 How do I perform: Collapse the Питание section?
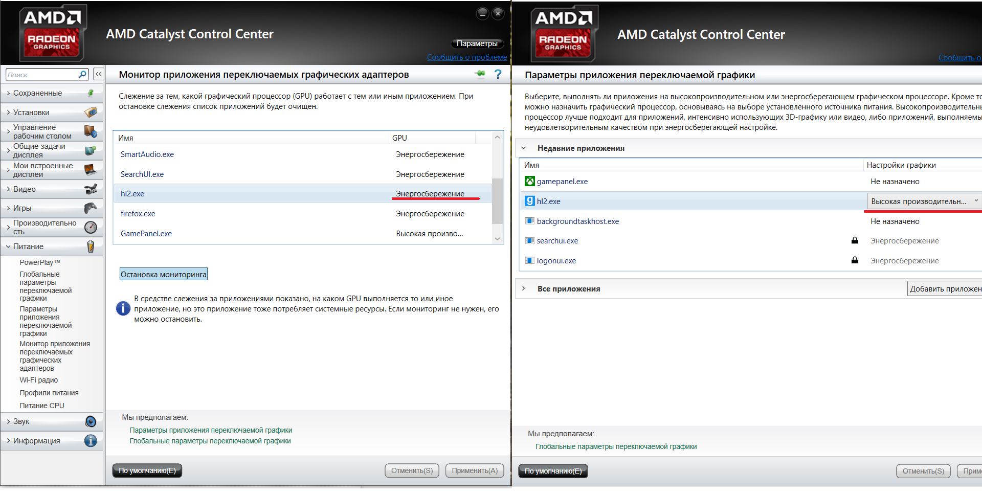click(8, 246)
